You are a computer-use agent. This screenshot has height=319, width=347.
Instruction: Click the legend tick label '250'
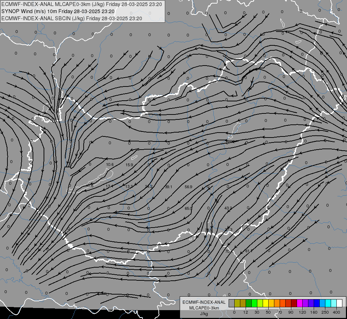(325, 312)
